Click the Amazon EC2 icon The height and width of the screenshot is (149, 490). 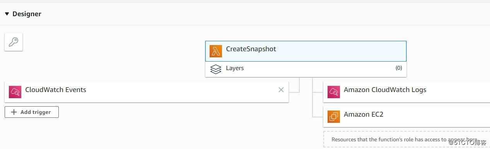tap(334, 116)
